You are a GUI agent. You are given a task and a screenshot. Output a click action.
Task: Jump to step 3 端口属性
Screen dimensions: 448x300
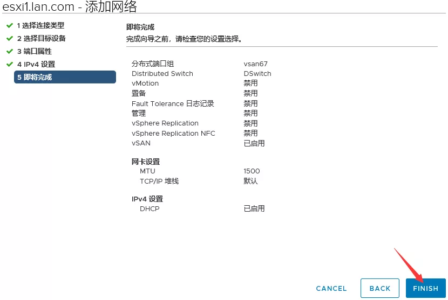[34, 51]
